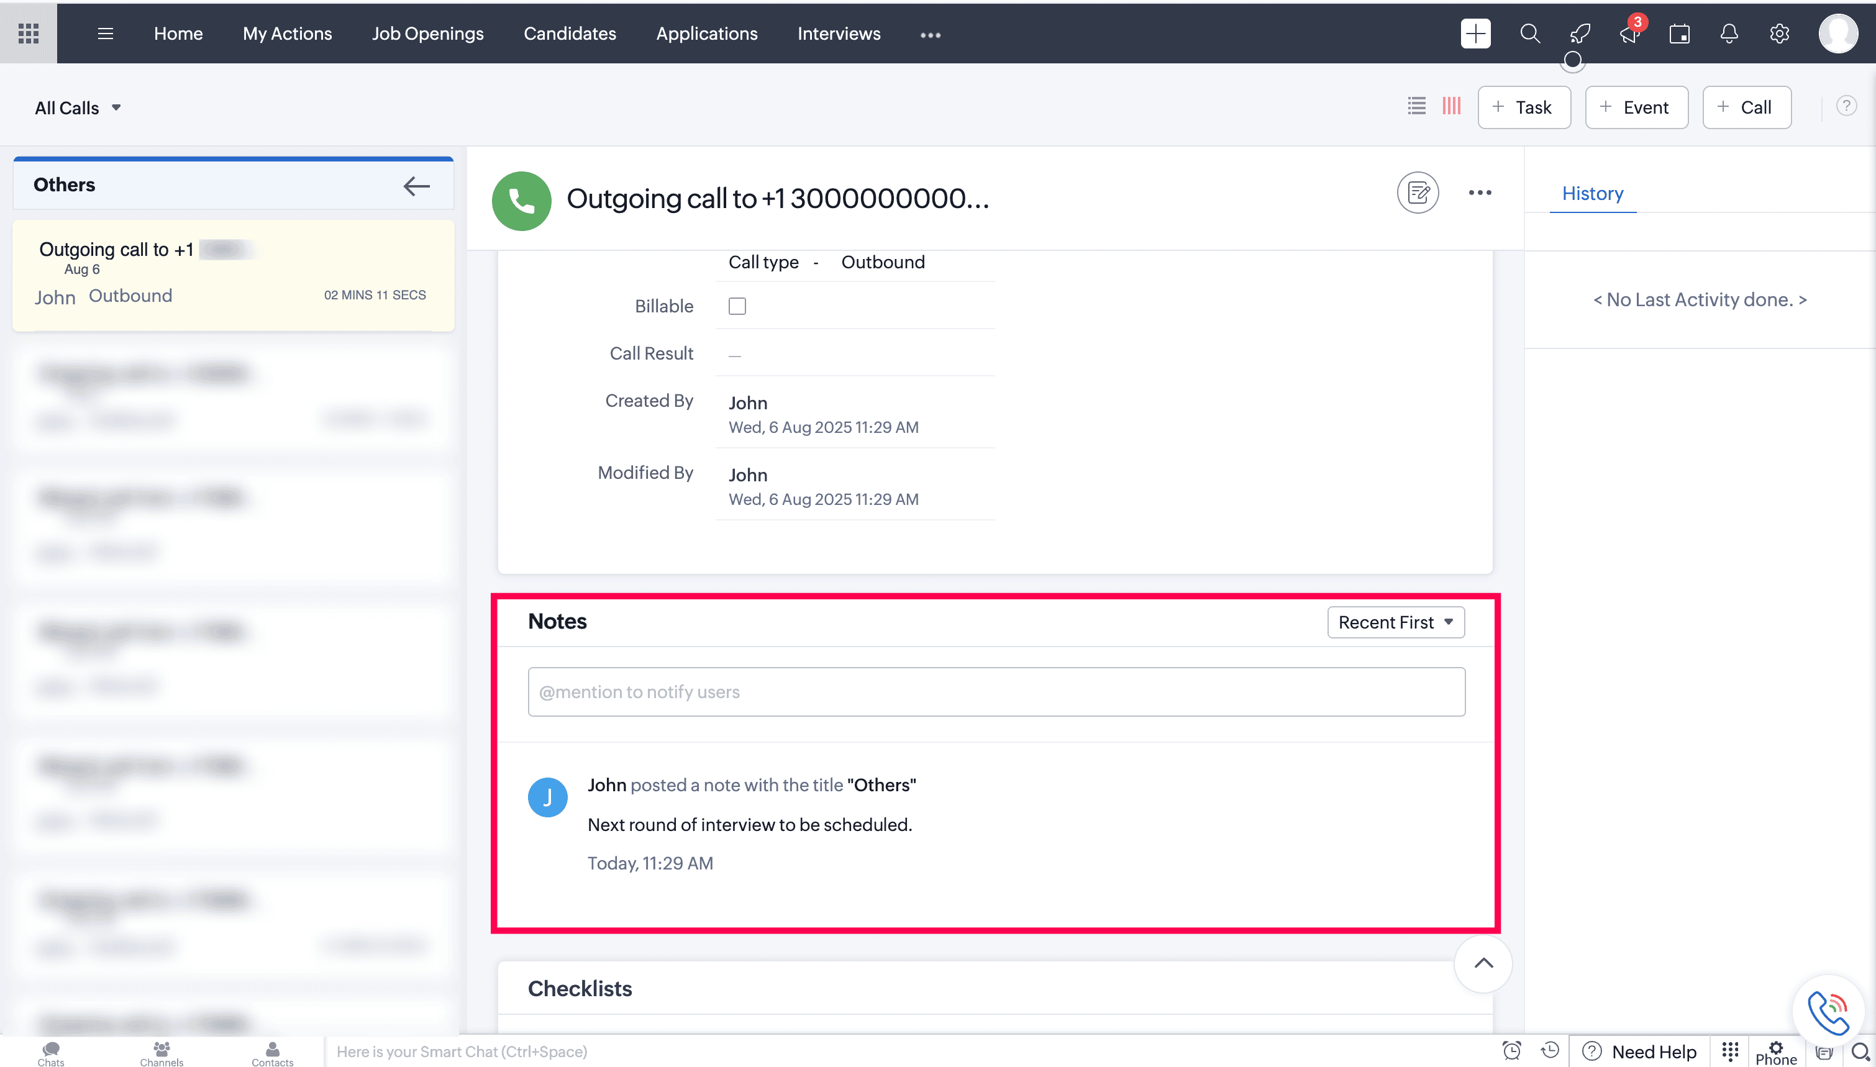Screen dimensions: 1876x1067
Task: Open the Interviews module tab
Action: pyautogui.click(x=839, y=34)
